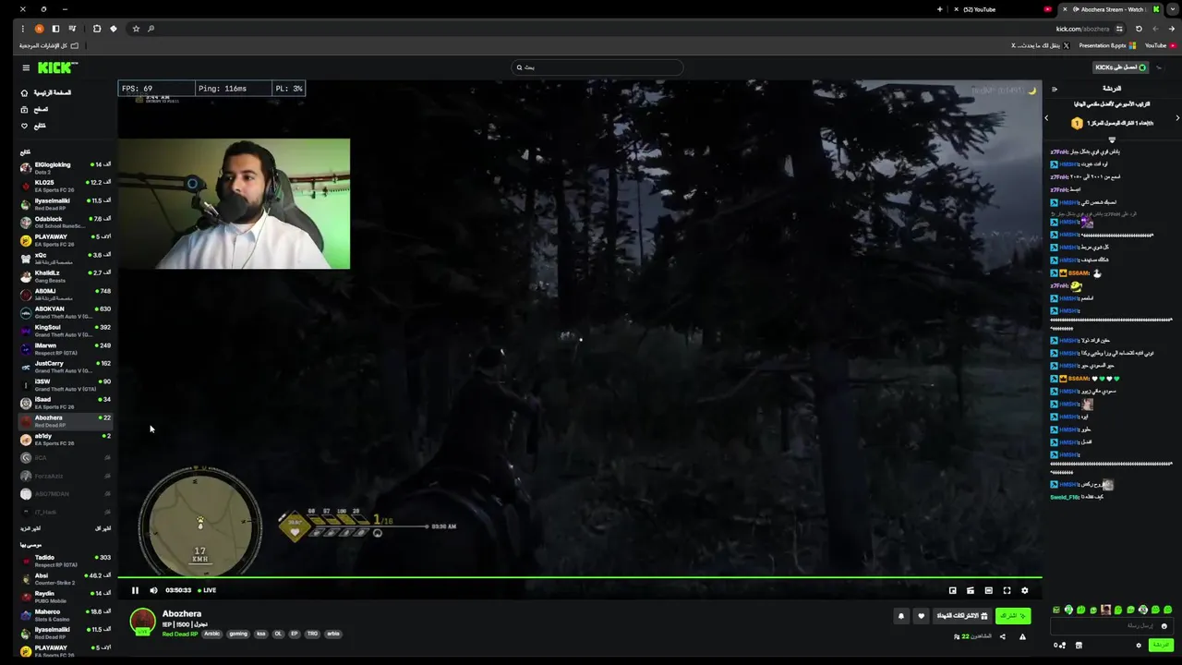
Task: Focus the Kick search field
Action: pyautogui.click(x=597, y=67)
